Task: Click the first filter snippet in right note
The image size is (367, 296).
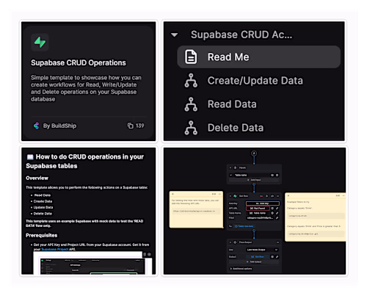Action: (x=316, y=216)
